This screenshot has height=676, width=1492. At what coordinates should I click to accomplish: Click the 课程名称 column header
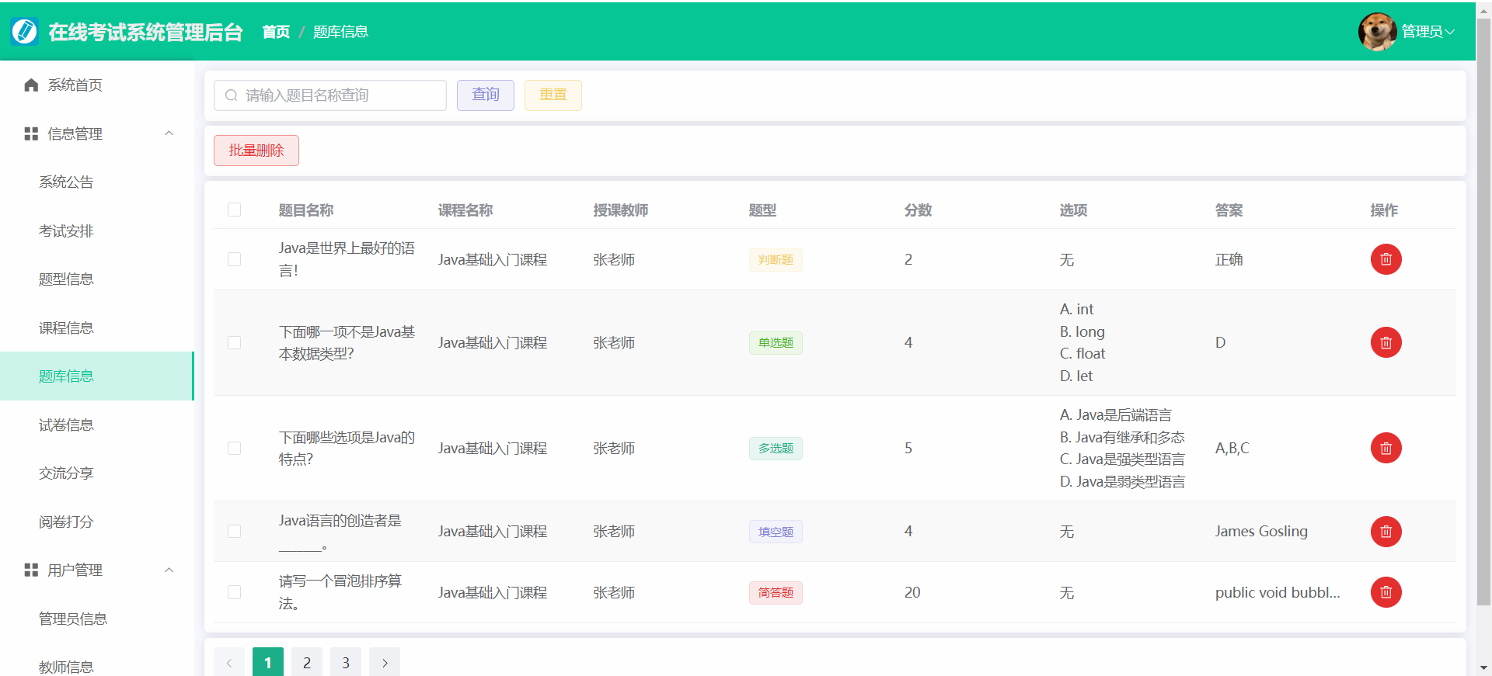coord(465,210)
